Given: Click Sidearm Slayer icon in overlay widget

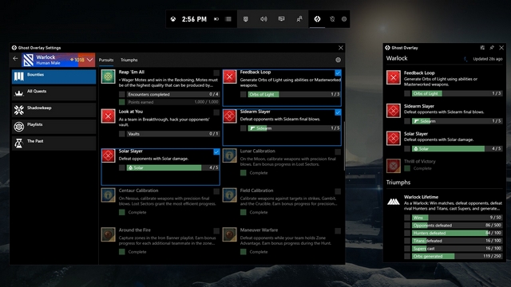Looking at the screenshot, I should coord(394,111).
